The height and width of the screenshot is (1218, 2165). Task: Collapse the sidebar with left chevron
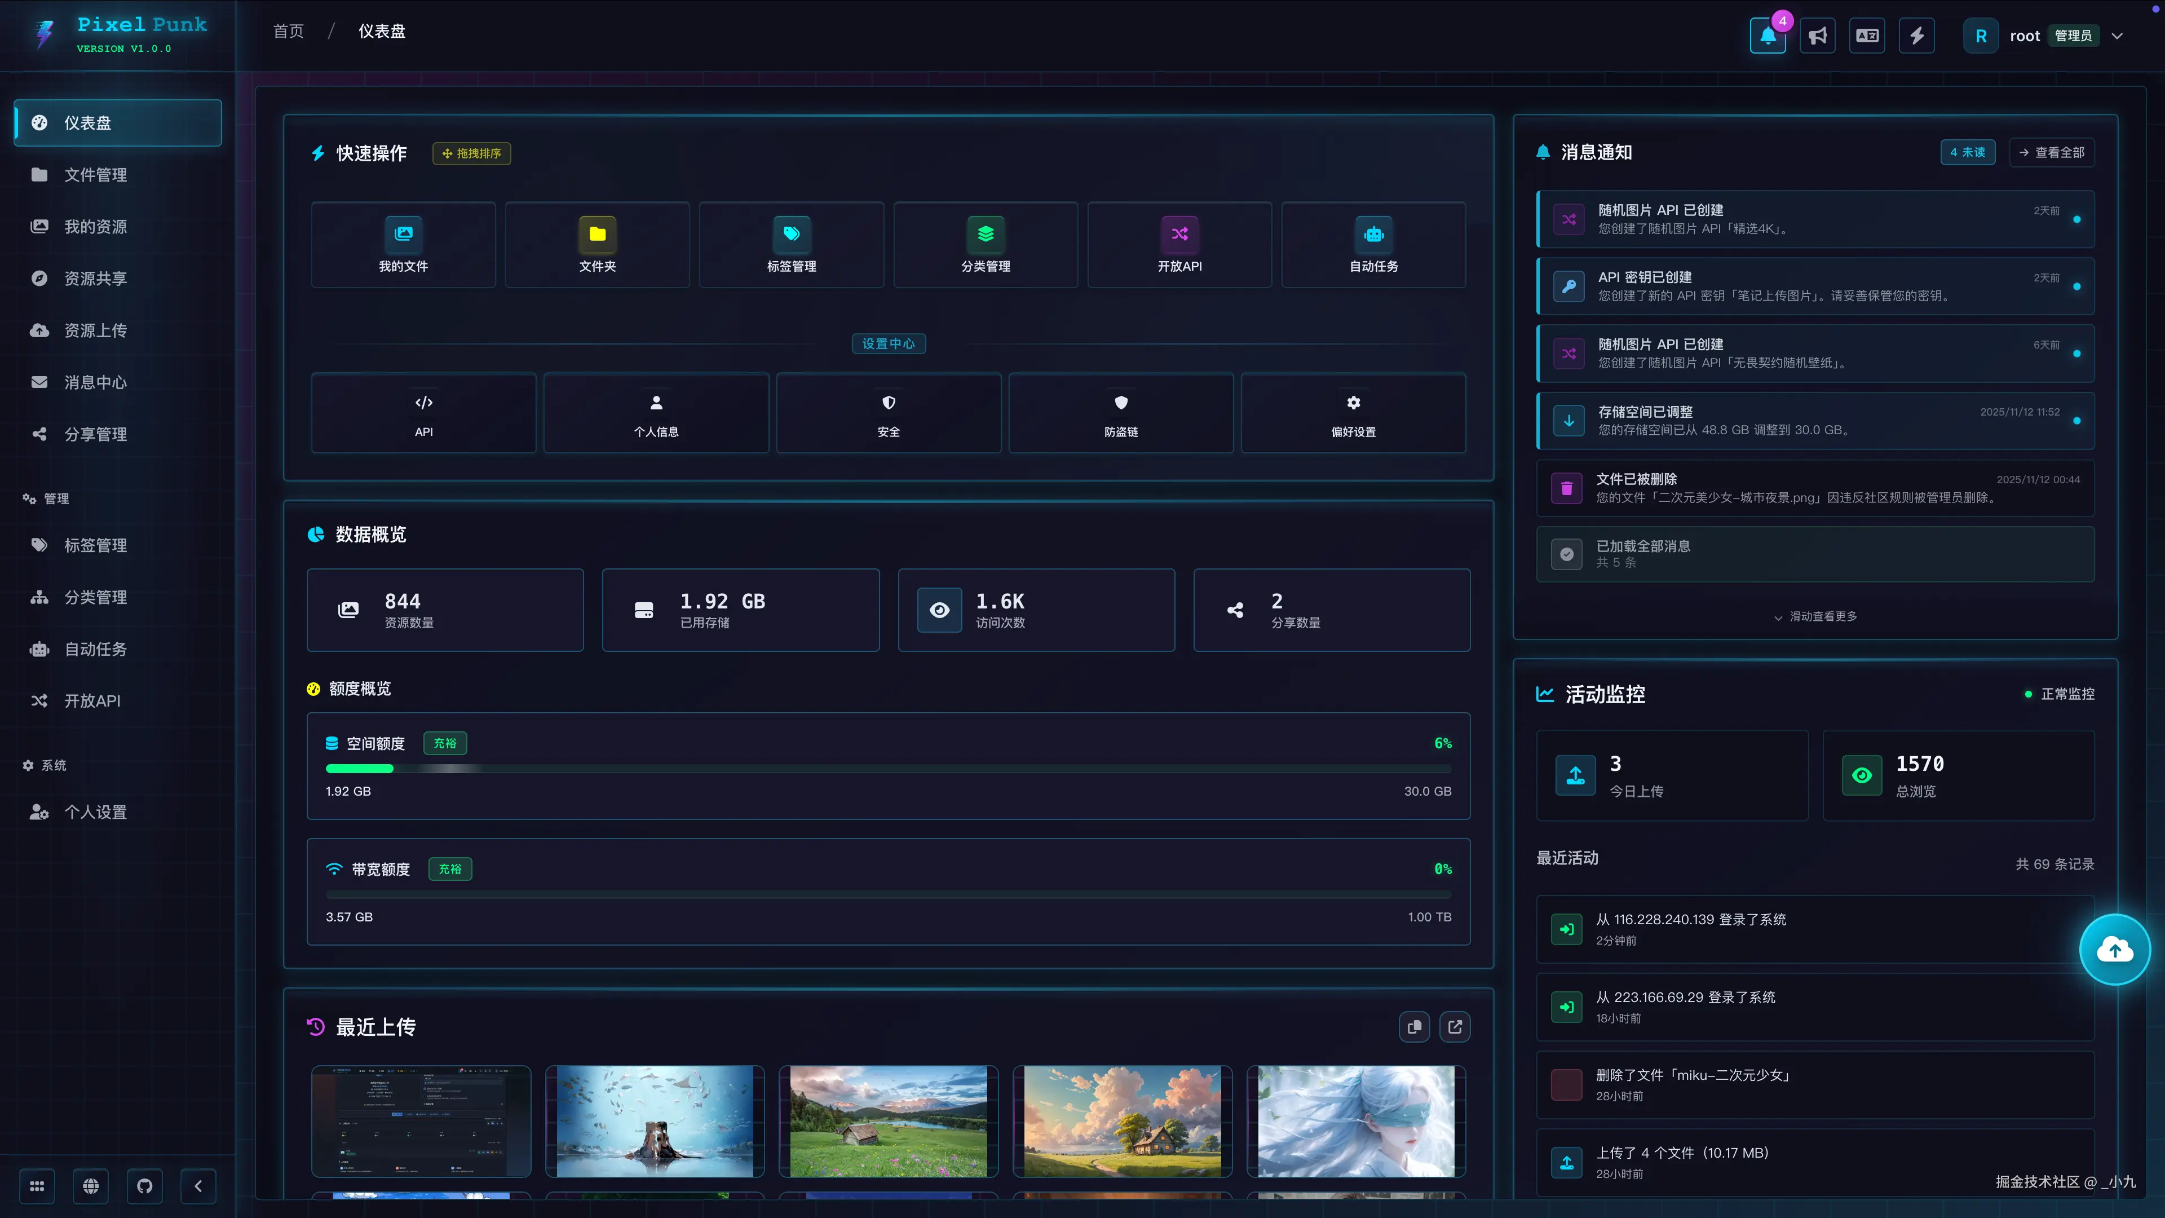point(198,1186)
